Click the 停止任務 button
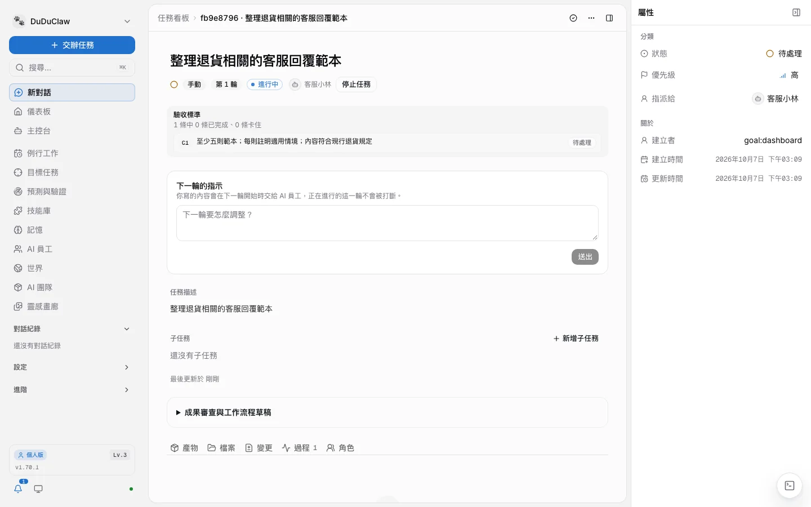Image resolution: width=811 pixels, height=507 pixels. tap(357, 84)
